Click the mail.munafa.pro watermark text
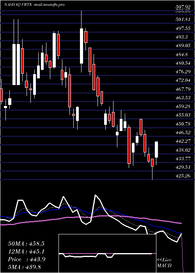The height and width of the screenshot is (273, 195). click(x=49, y=5)
